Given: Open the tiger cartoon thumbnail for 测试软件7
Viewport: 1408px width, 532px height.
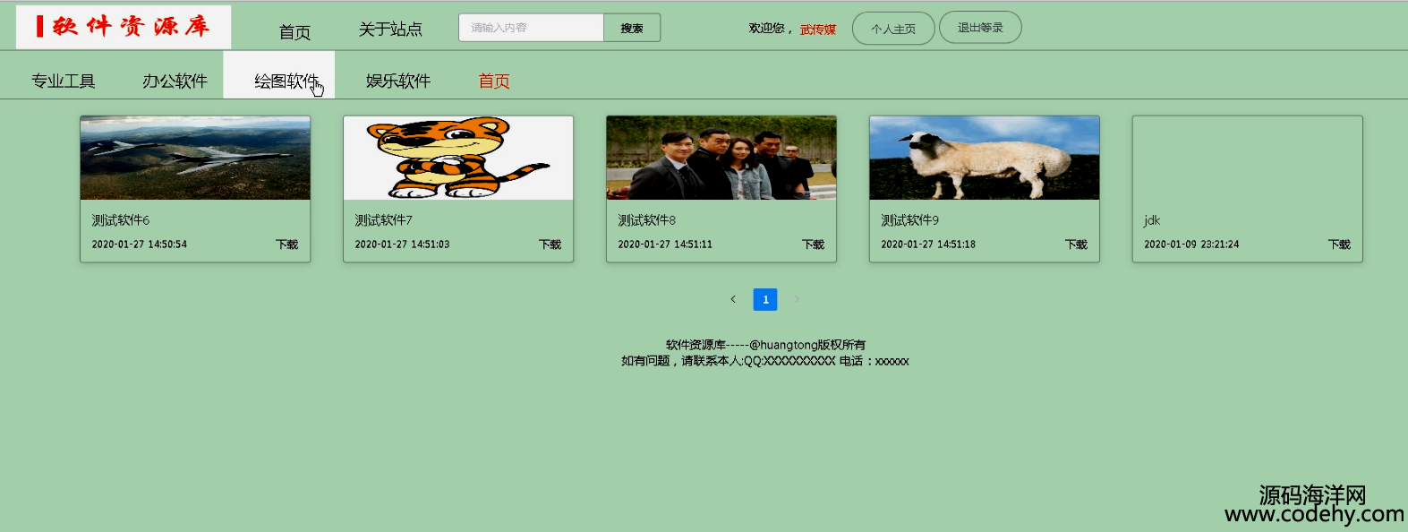Looking at the screenshot, I should coord(458,158).
